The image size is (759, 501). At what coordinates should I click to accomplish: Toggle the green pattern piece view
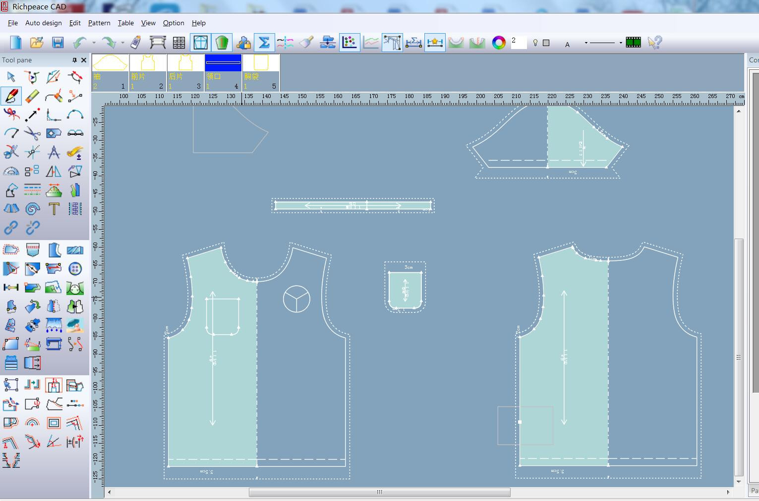[x=222, y=43]
